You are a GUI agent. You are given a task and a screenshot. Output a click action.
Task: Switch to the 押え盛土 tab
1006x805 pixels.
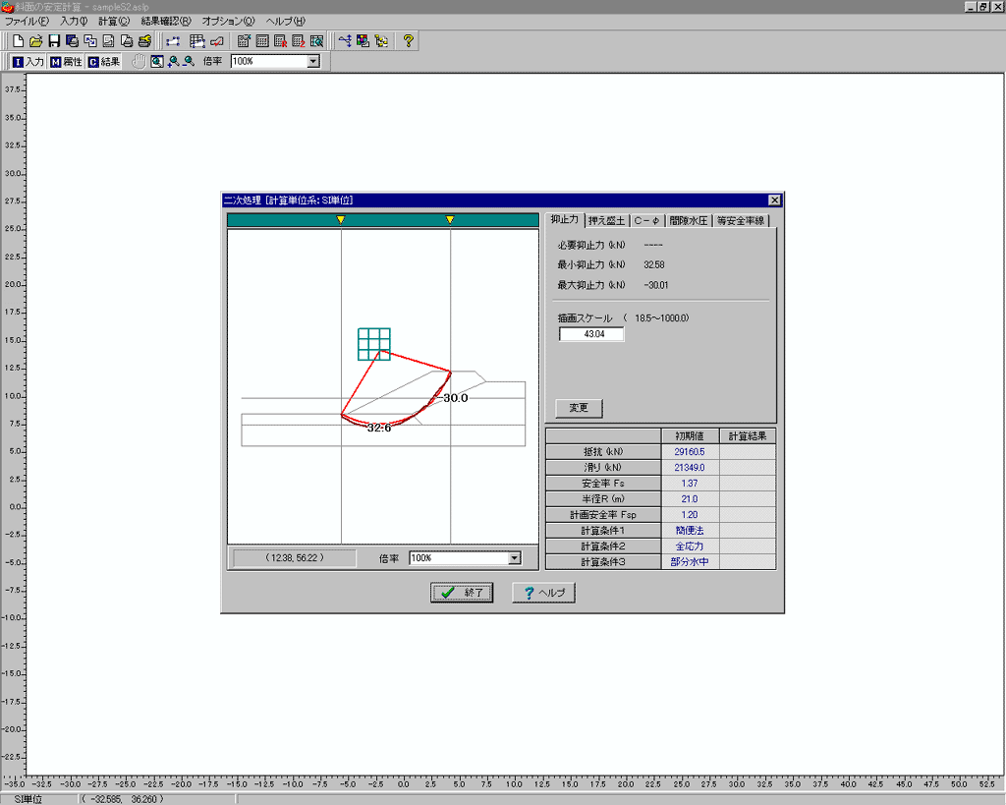click(x=607, y=220)
